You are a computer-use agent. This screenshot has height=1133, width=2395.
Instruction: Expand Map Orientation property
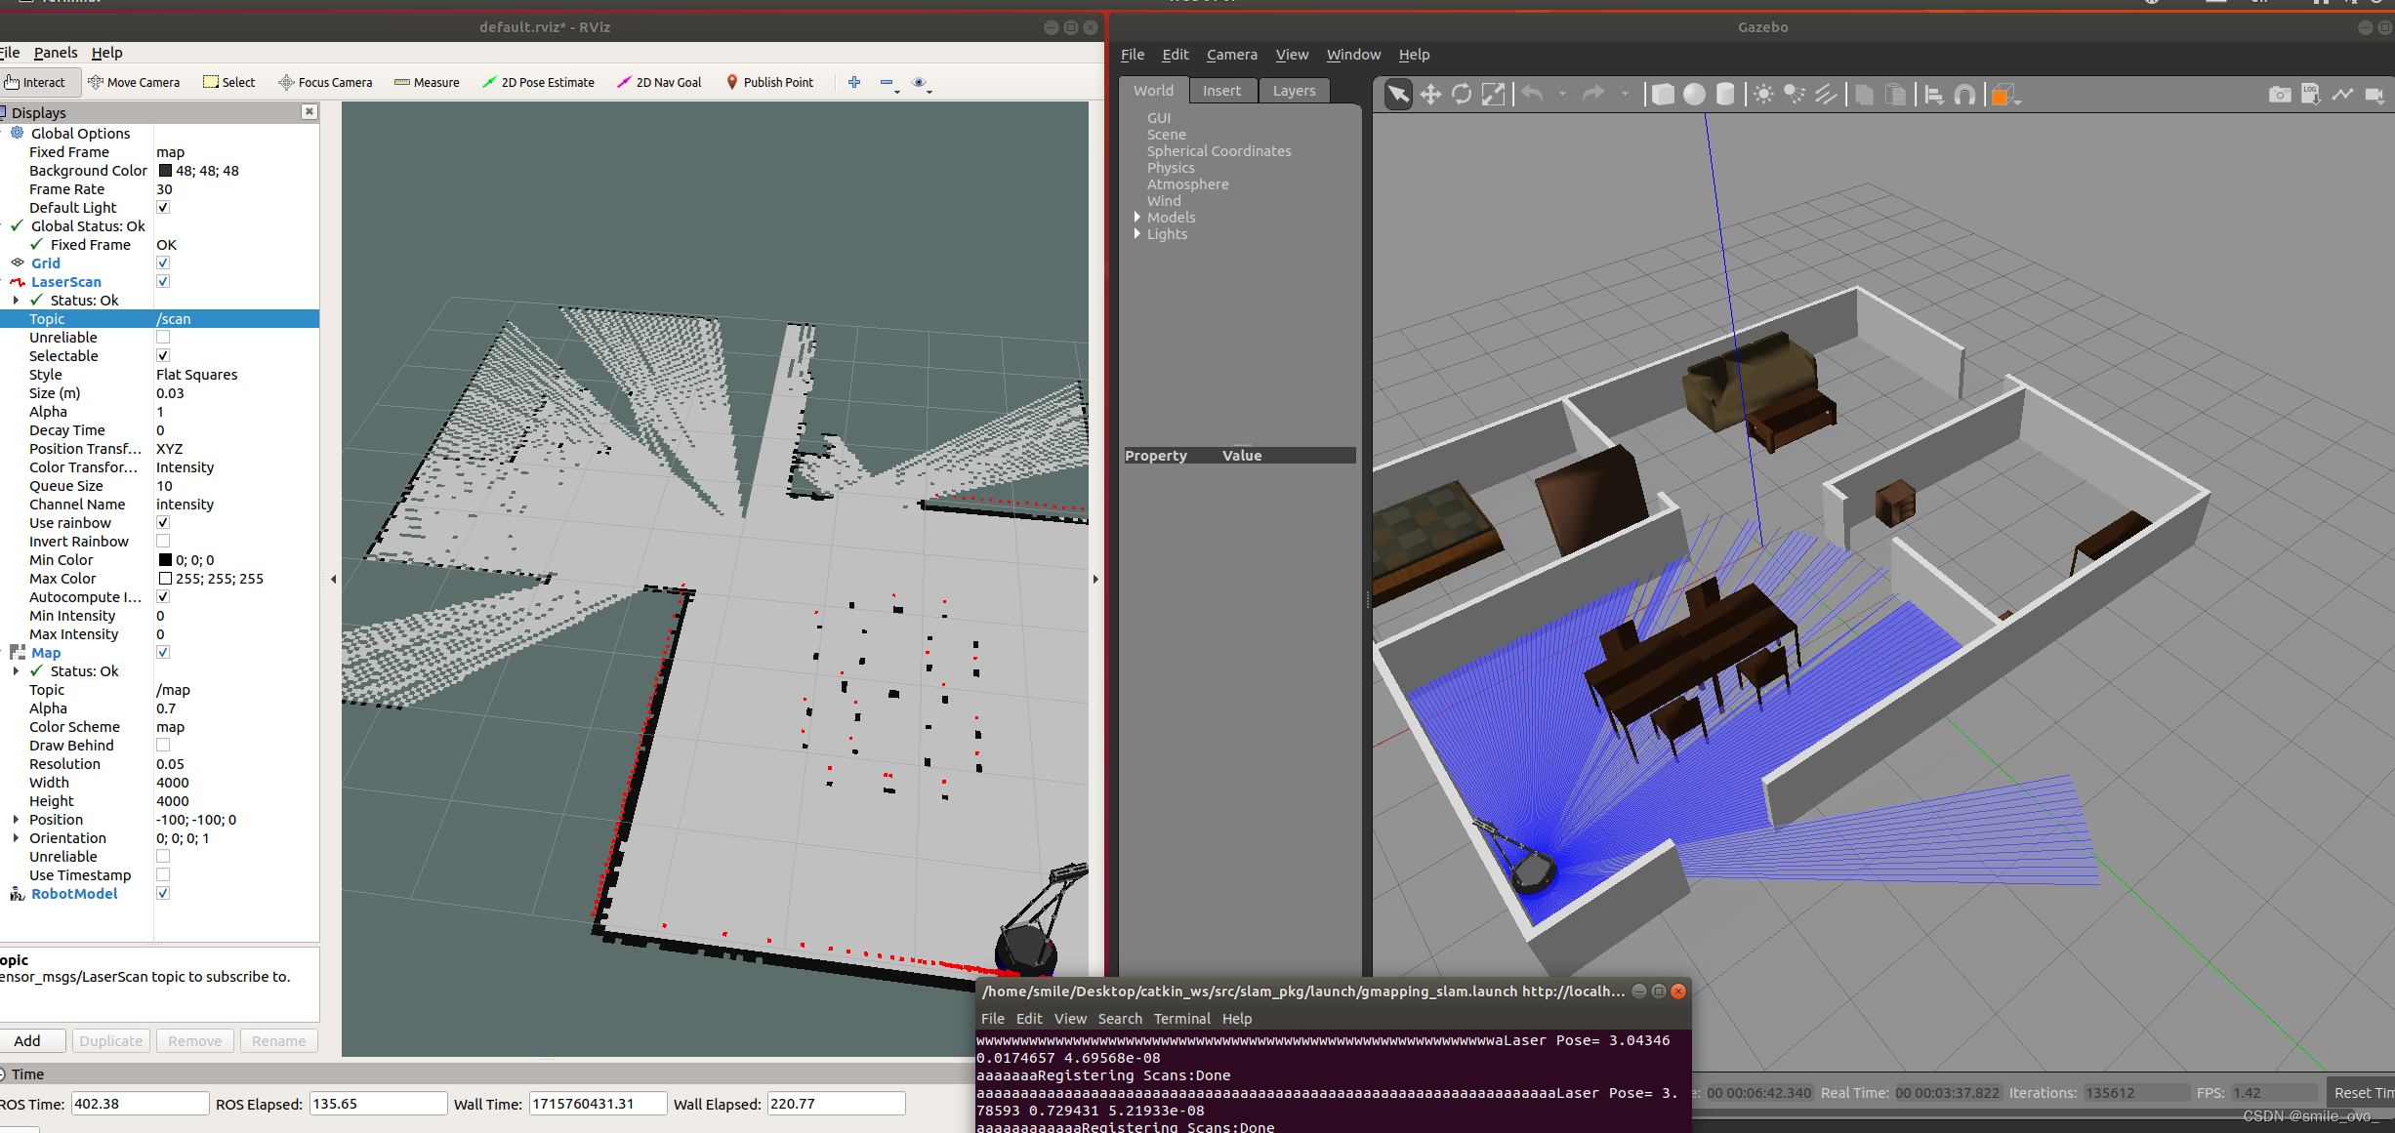(16, 838)
